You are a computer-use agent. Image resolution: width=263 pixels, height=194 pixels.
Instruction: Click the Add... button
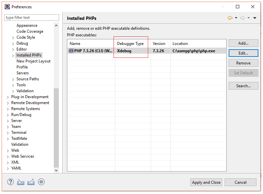coord(244,43)
